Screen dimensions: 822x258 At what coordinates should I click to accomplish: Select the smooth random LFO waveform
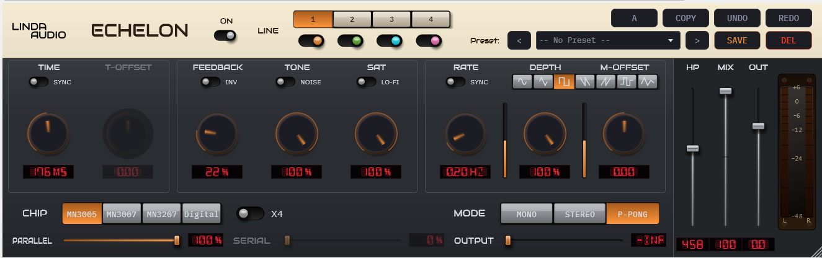click(x=647, y=81)
